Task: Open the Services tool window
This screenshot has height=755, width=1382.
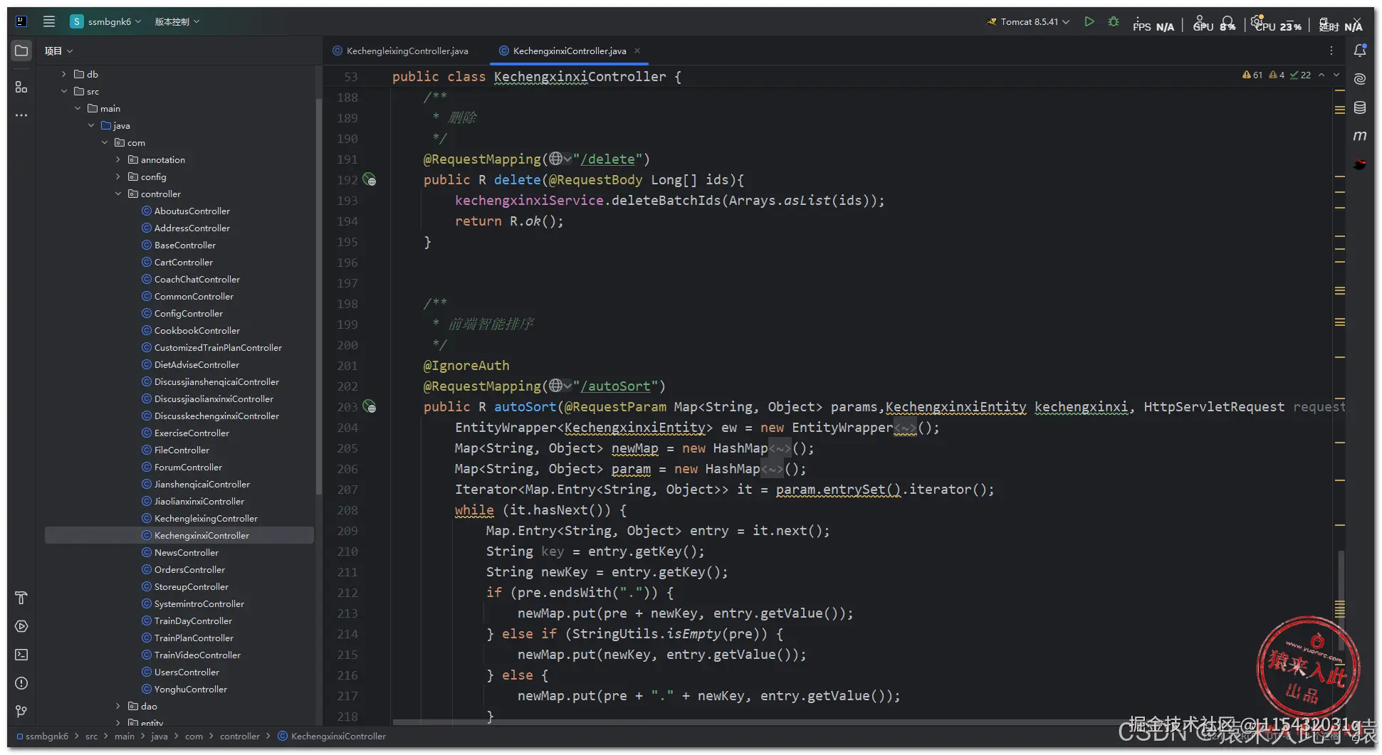Action: pos(21,626)
